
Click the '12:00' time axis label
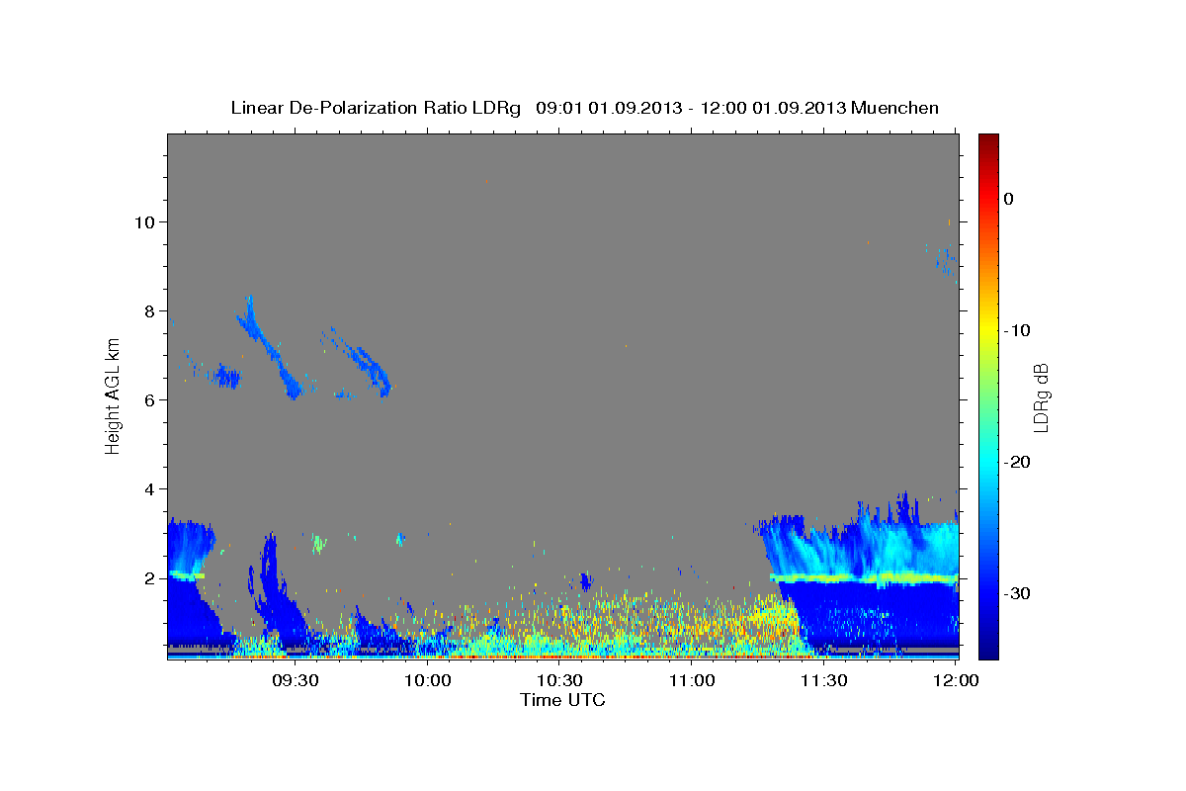click(956, 680)
